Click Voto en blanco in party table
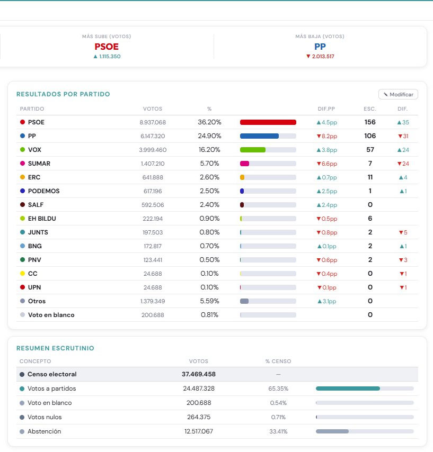 tap(51, 315)
